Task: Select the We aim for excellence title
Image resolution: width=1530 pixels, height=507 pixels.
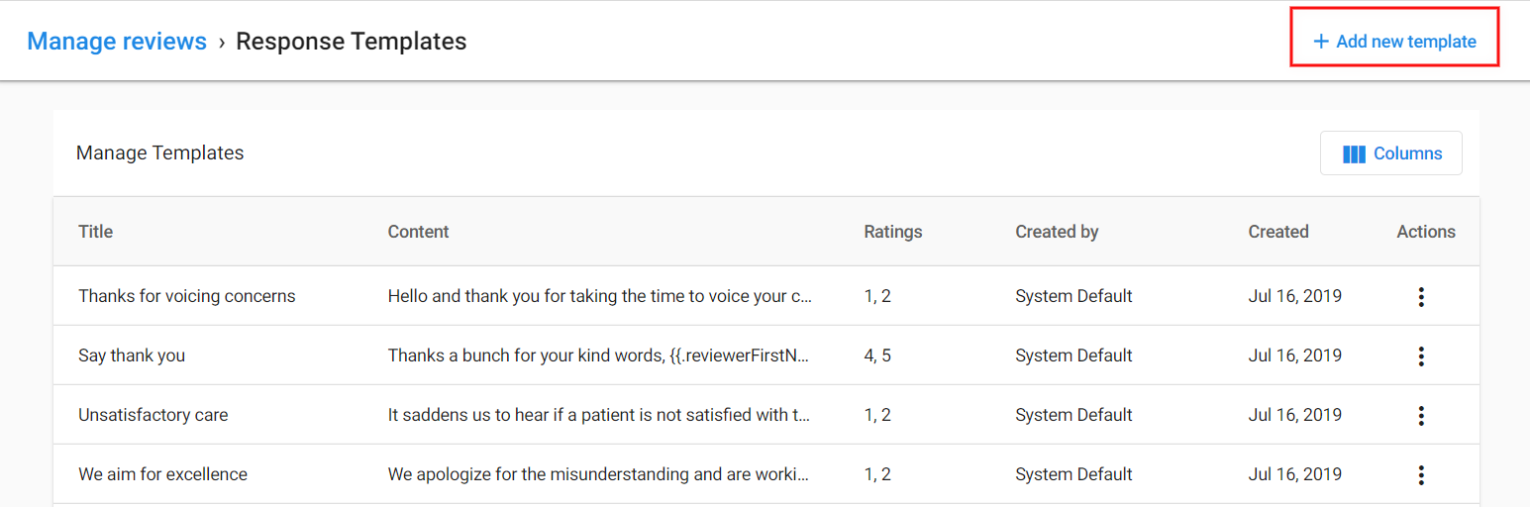Action: pos(163,474)
